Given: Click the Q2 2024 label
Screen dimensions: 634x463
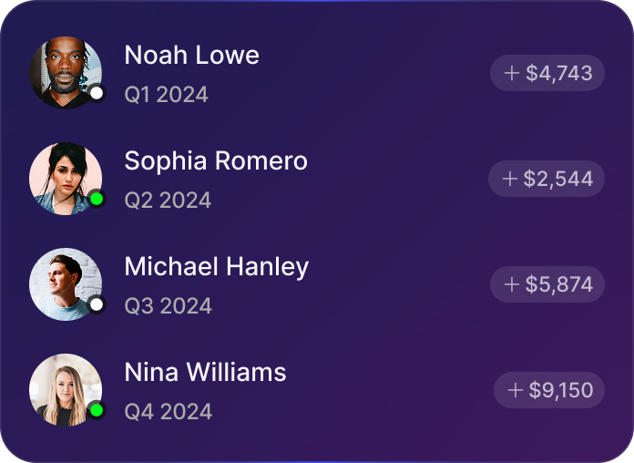Looking at the screenshot, I should coord(168,201).
